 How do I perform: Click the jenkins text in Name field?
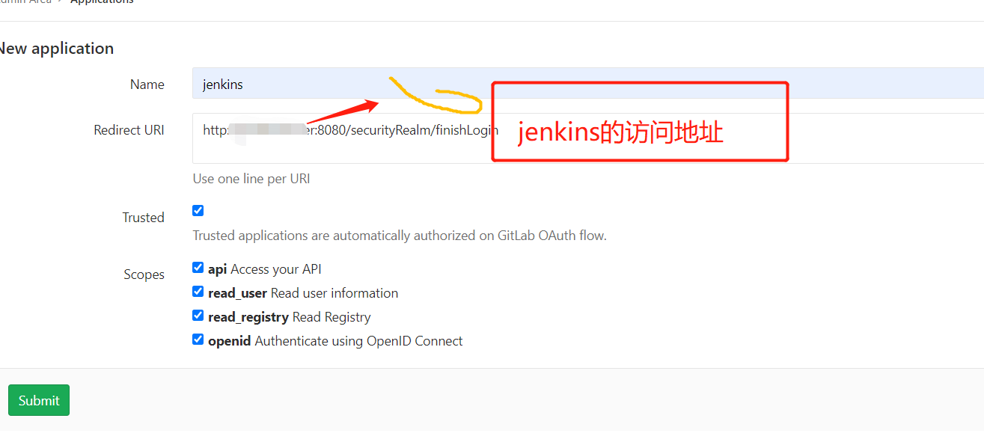(222, 84)
